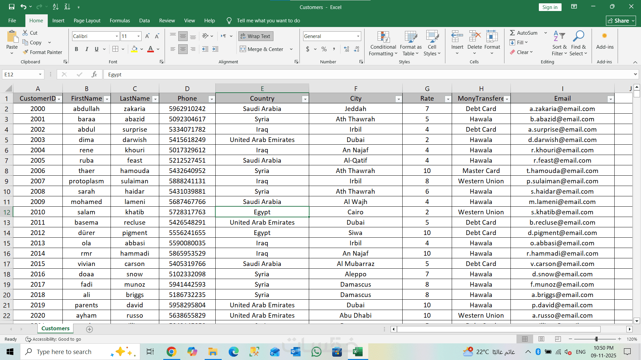Toggle Wrap Text on
Screen dimensions: 641x360
click(256, 36)
